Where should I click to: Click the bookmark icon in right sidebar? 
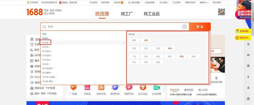[248, 66]
